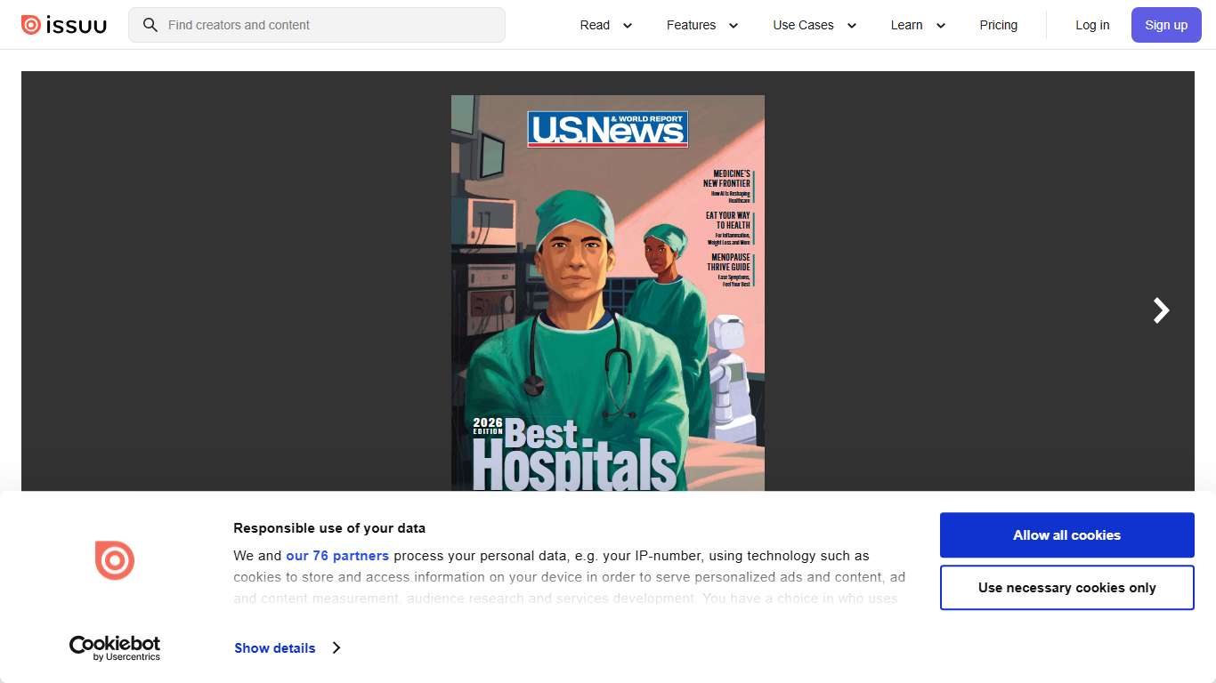Viewport: 1216px width, 683px height.
Task: Click the Use necessary cookies only button
Action: click(1066, 587)
